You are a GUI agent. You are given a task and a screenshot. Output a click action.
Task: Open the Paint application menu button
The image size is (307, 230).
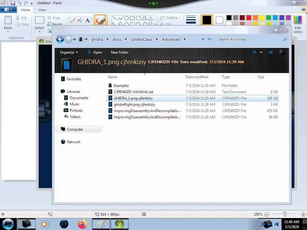pyautogui.click(x=8, y=10)
